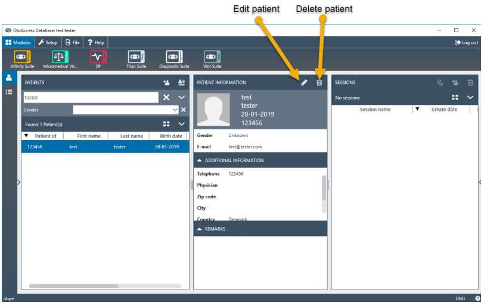Open the patient list icon in Patients header
Viewport: 484px width, 305px height.
(181, 82)
